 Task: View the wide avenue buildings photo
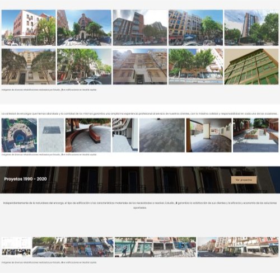(238, 247)
